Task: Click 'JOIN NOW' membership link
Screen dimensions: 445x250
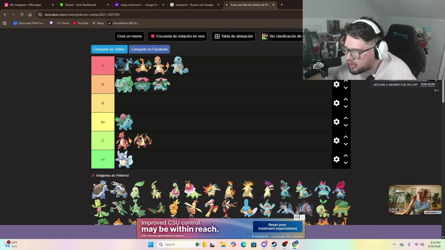Action: pos(428,84)
